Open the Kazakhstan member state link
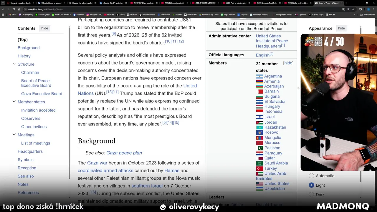377x212 pixels. tap(275, 127)
